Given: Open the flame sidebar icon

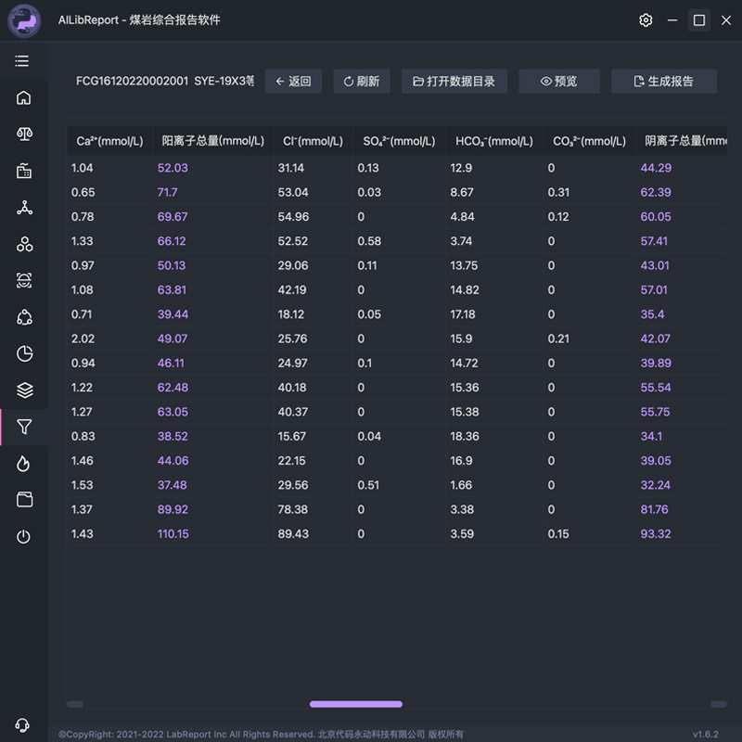Looking at the screenshot, I should 23,464.
